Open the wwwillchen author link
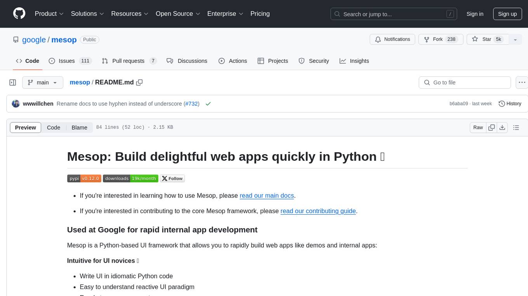The image size is (528, 296). [x=38, y=104]
